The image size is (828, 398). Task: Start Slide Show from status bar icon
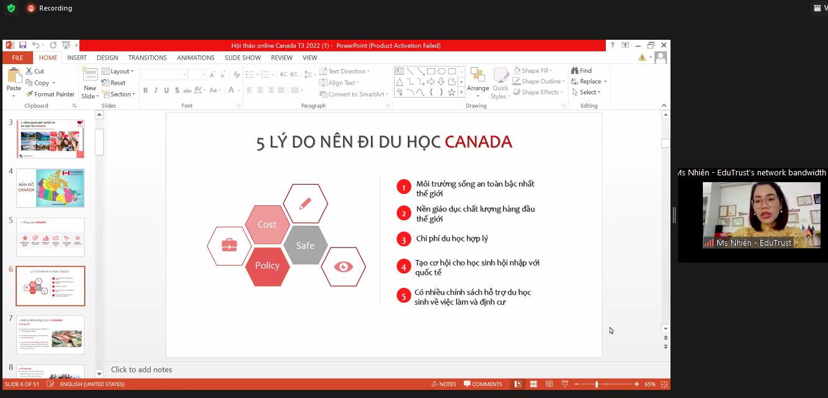(565, 384)
